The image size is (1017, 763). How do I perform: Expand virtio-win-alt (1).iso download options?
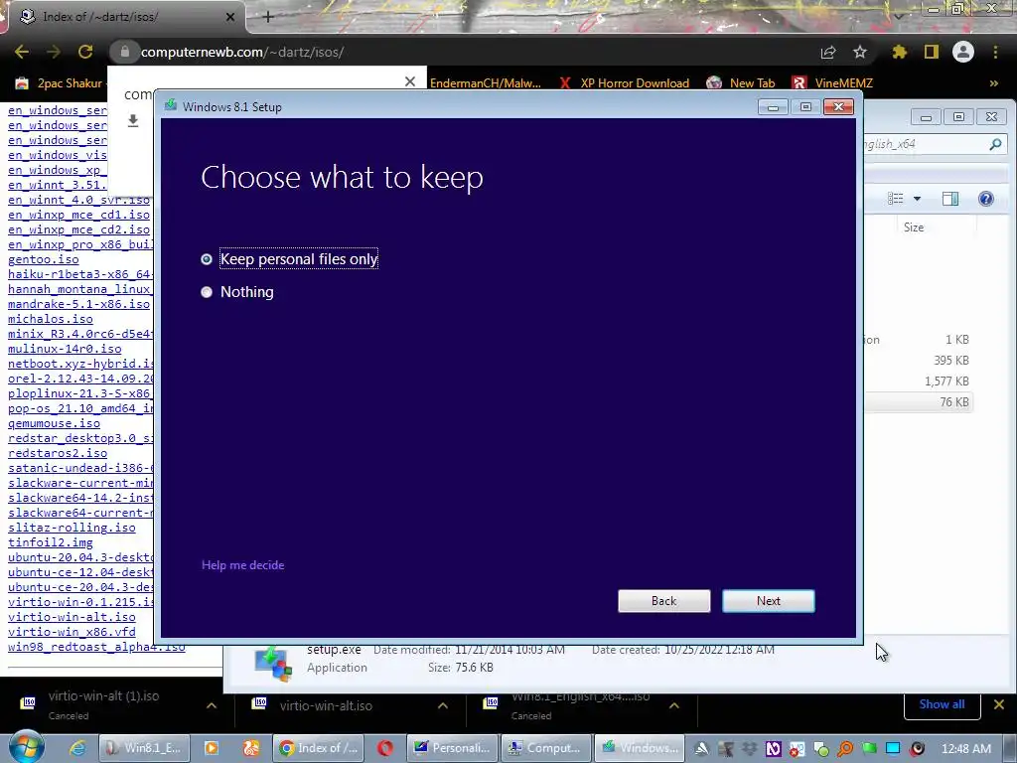pos(212,705)
